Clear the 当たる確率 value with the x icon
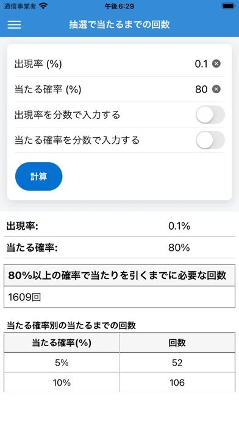The image size is (239, 424). 216,89
